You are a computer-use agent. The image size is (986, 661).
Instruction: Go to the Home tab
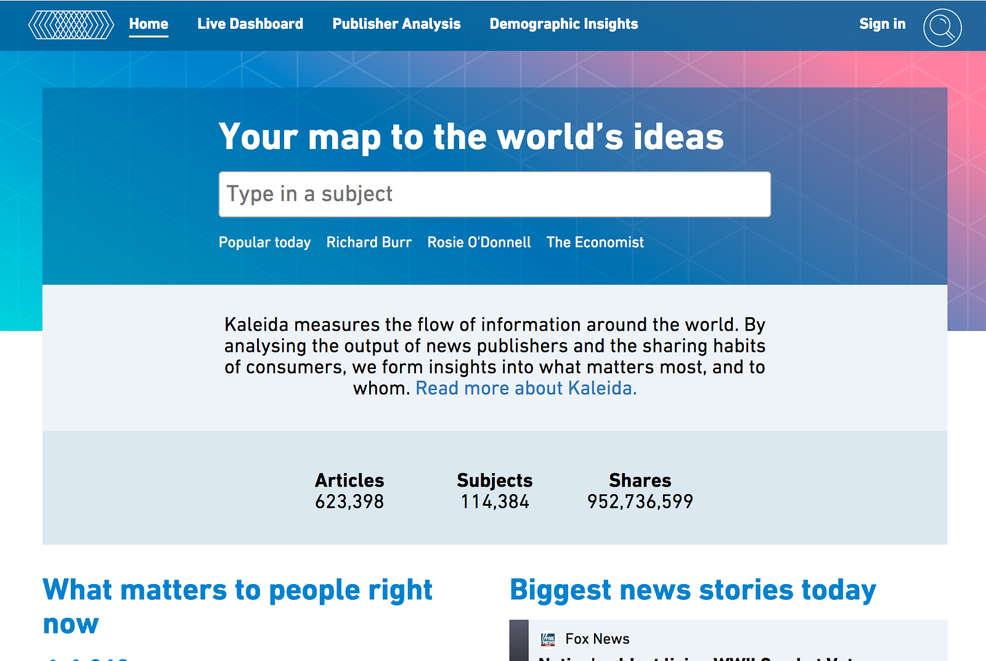(149, 24)
